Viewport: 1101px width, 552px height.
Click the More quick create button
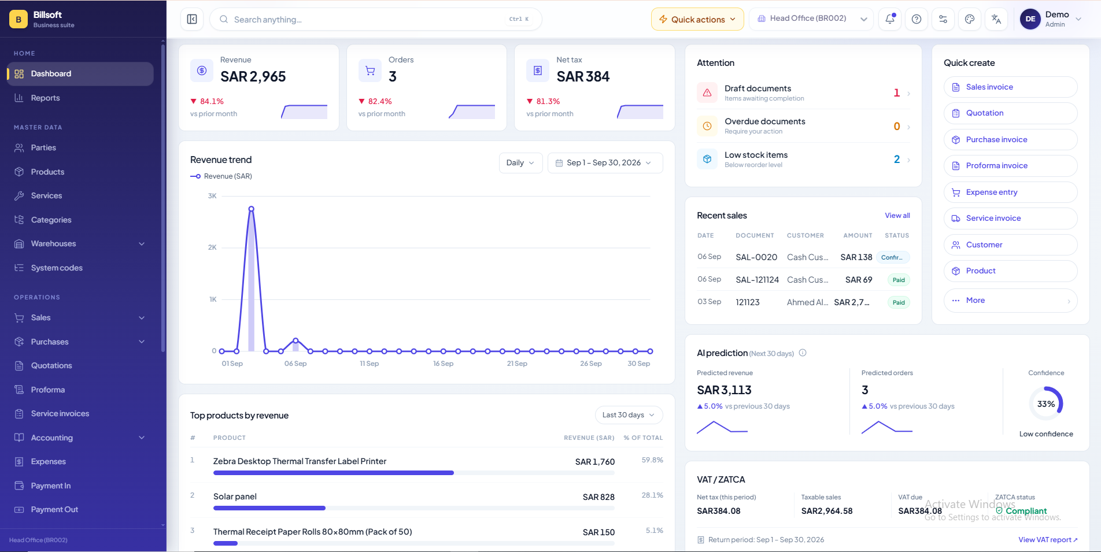click(x=1010, y=301)
